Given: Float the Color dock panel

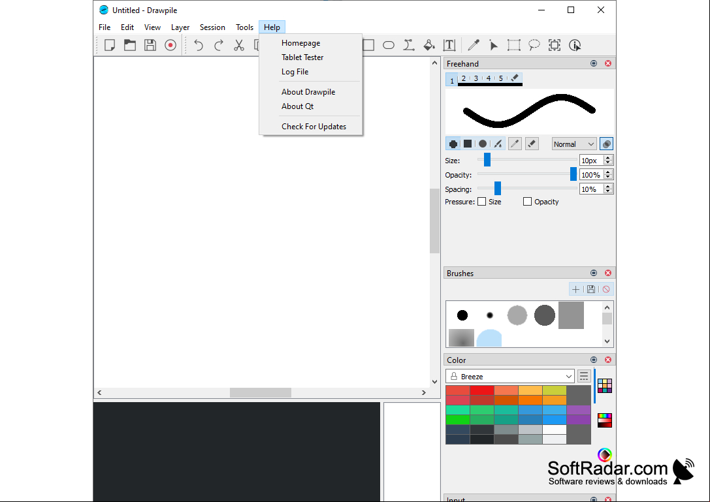Looking at the screenshot, I should pos(594,360).
